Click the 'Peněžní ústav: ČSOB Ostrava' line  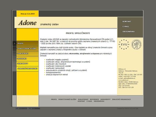(x=128, y=82)
